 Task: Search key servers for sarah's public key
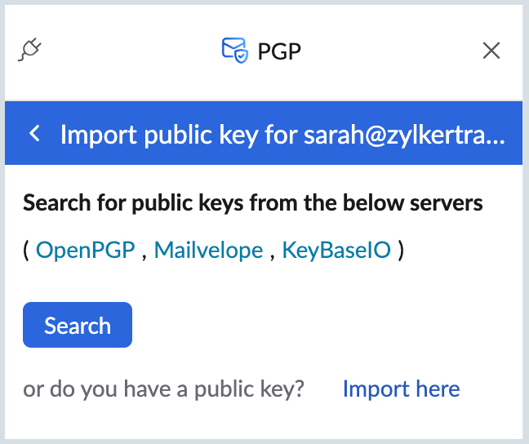pyautogui.click(x=78, y=325)
